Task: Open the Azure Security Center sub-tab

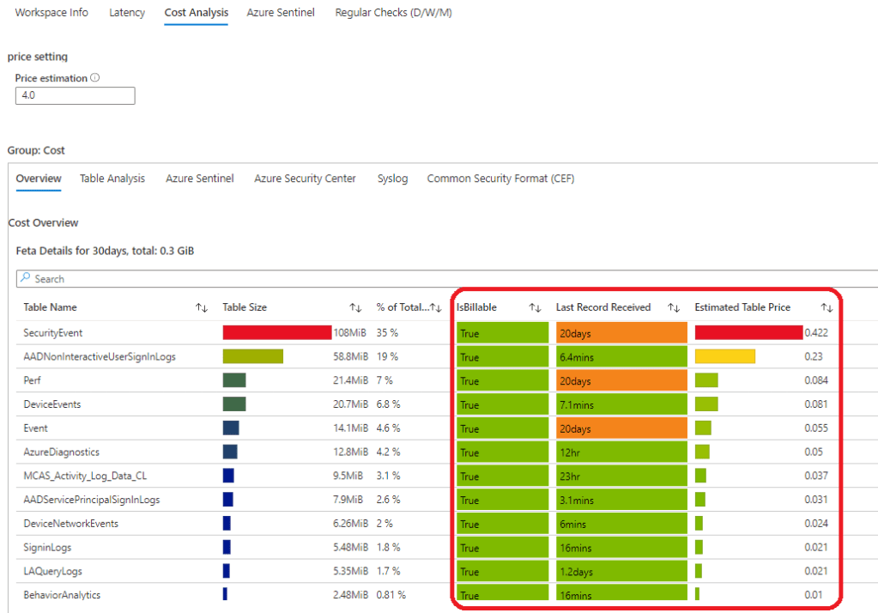Action: pos(305,179)
